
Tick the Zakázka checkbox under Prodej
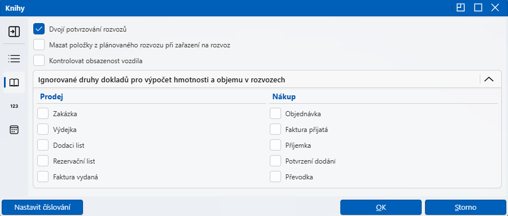pyautogui.click(x=43, y=114)
